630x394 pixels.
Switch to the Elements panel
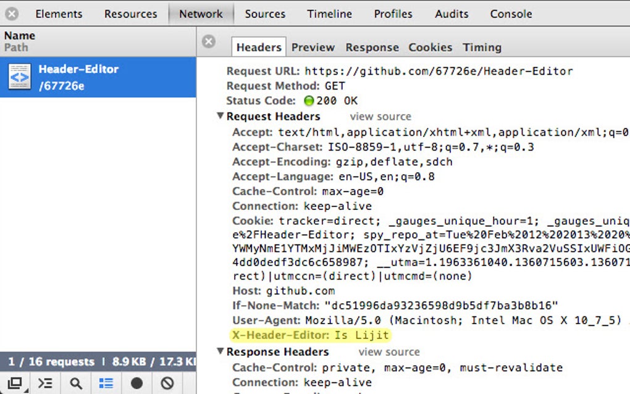pos(58,13)
